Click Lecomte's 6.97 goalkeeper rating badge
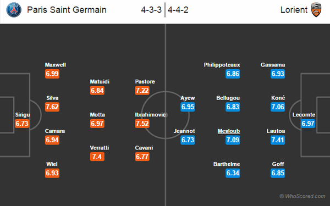330x206 pixels. click(308, 124)
